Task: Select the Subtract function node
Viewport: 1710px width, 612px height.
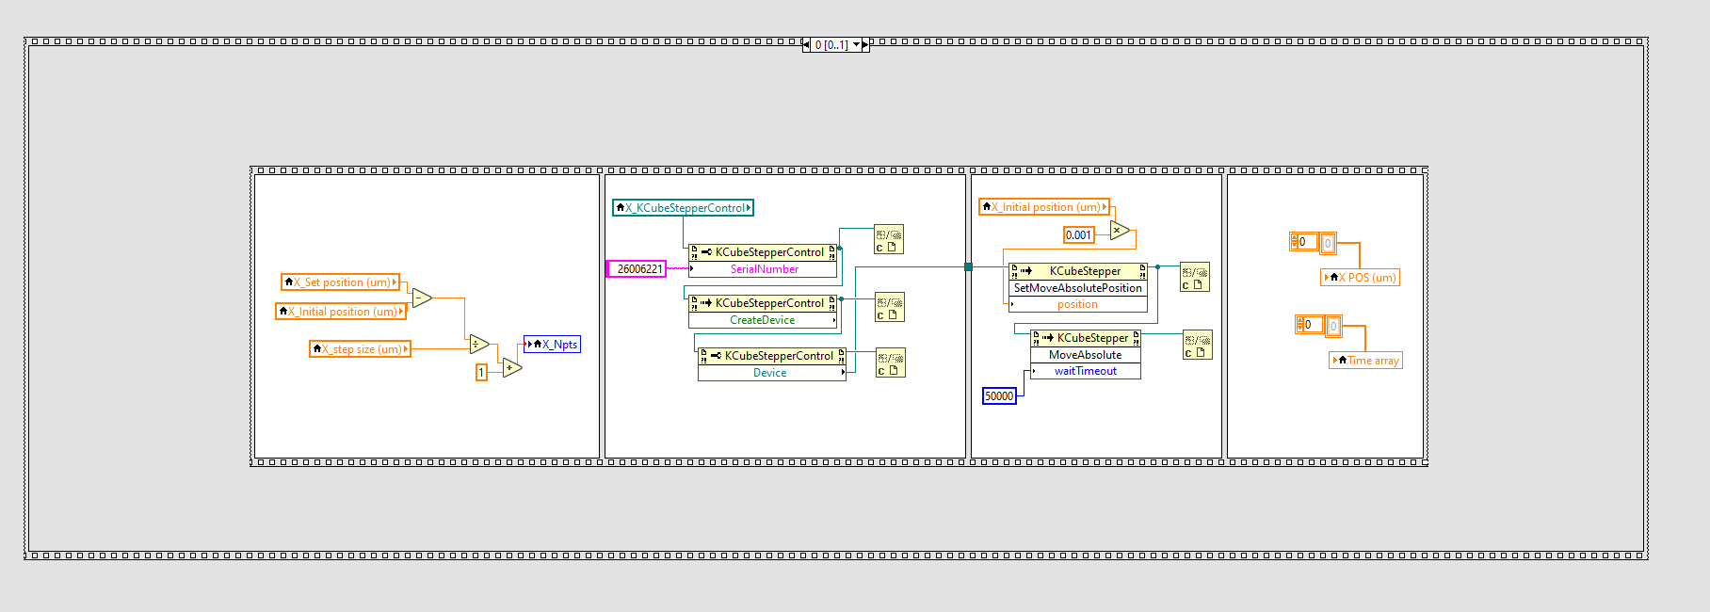Action: pos(421,298)
